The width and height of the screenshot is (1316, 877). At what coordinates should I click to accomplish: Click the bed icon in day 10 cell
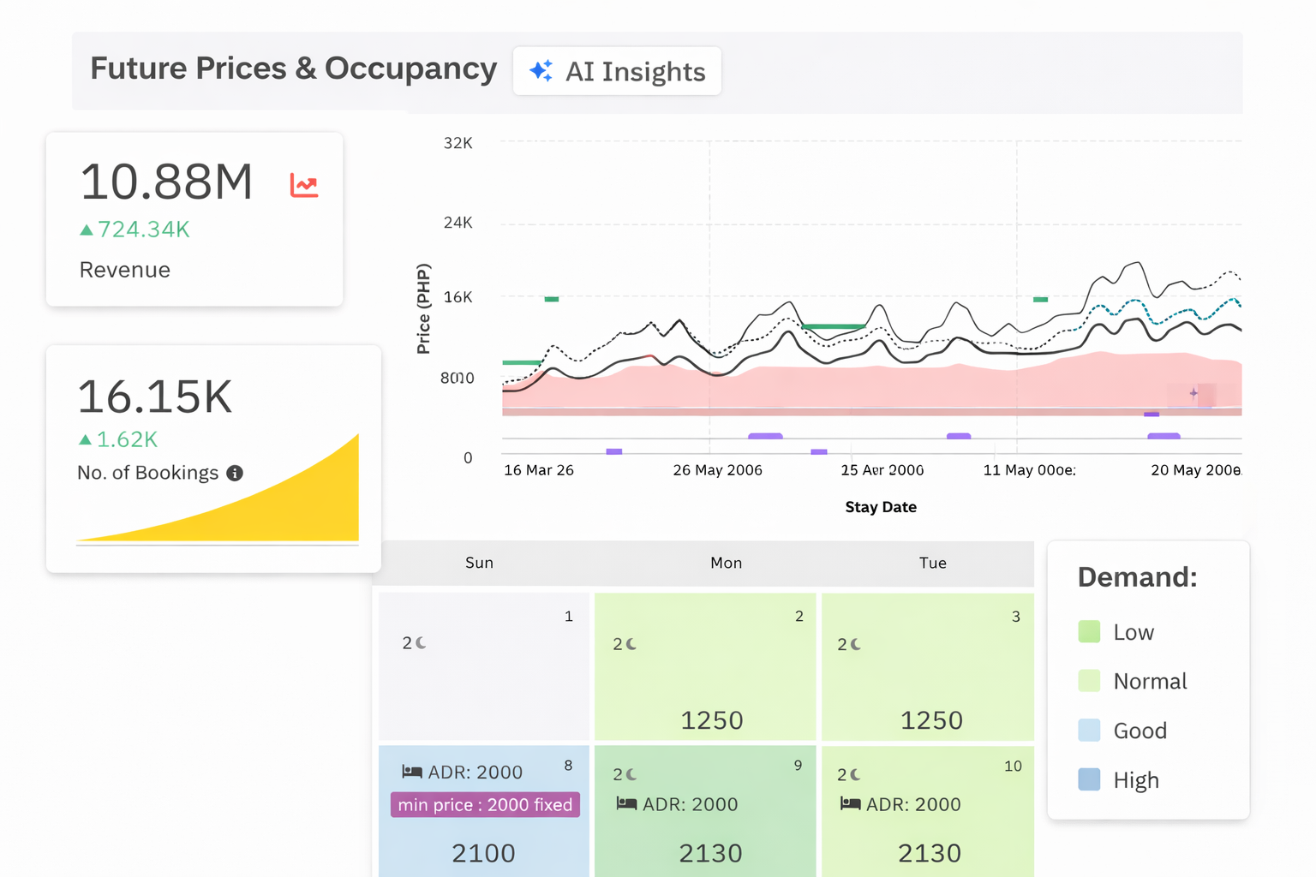pos(850,804)
